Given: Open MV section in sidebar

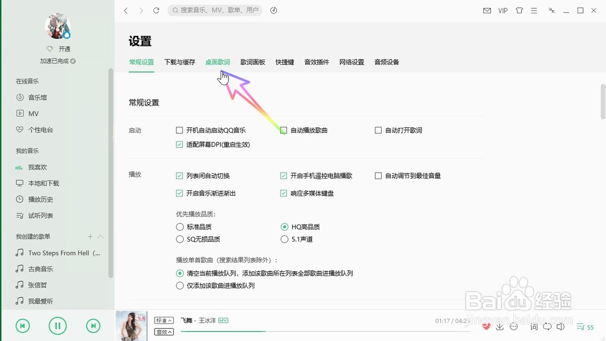Looking at the screenshot, I should pos(33,113).
